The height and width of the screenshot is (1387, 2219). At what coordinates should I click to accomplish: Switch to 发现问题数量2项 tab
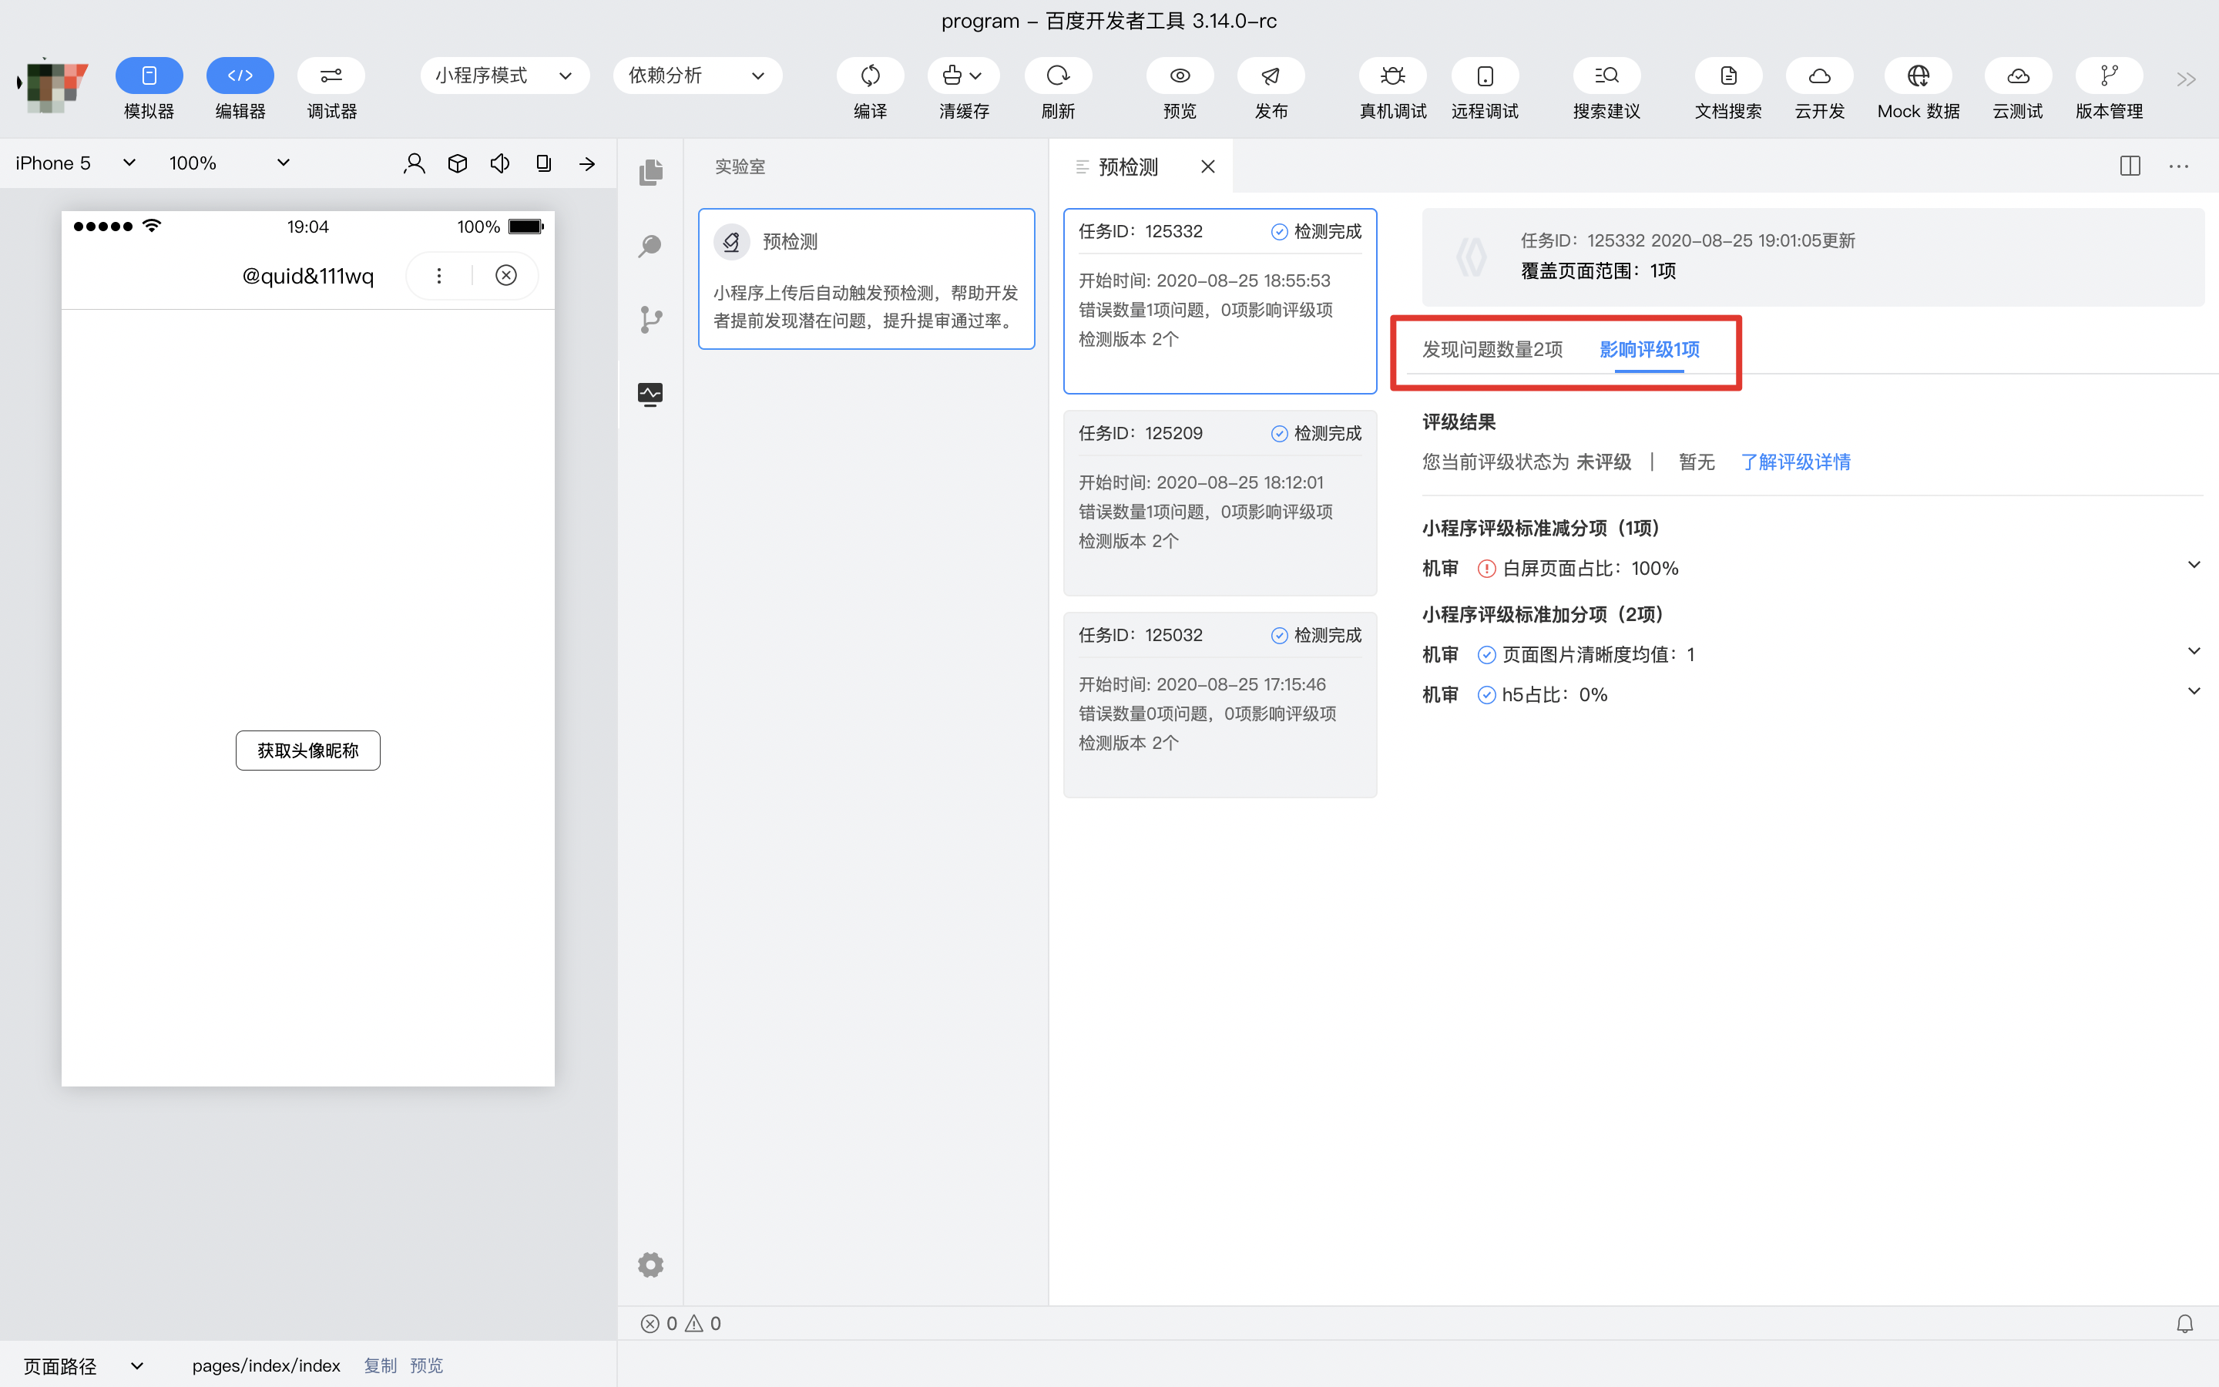pyautogui.click(x=1492, y=350)
